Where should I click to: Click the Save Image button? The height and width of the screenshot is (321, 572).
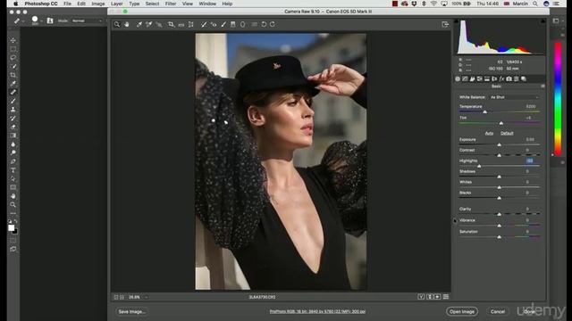(131, 311)
